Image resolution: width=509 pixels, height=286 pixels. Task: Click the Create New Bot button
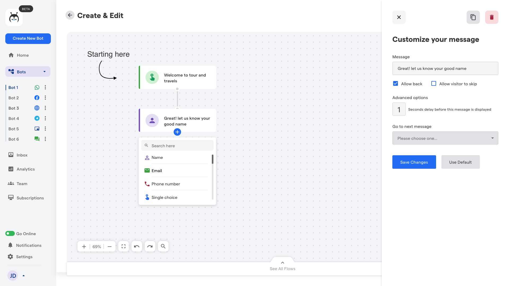[28, 39]
